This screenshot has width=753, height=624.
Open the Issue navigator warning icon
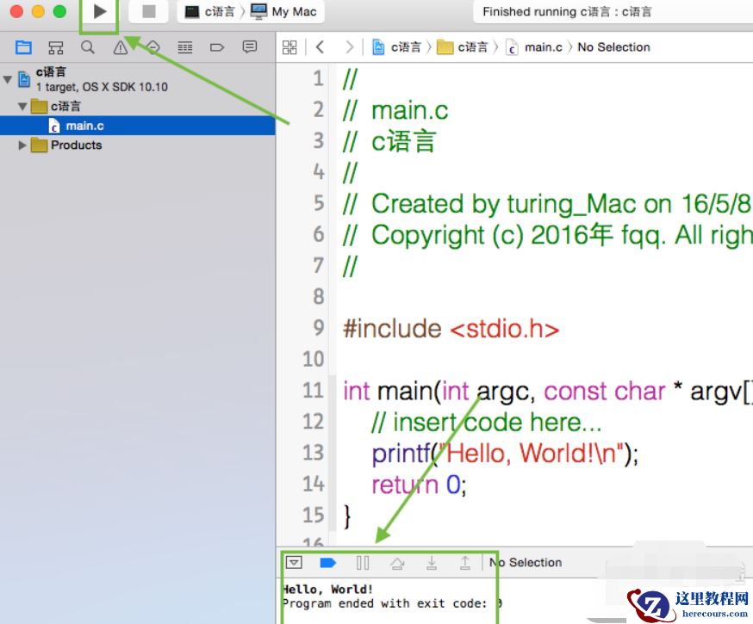pos(121,47)
